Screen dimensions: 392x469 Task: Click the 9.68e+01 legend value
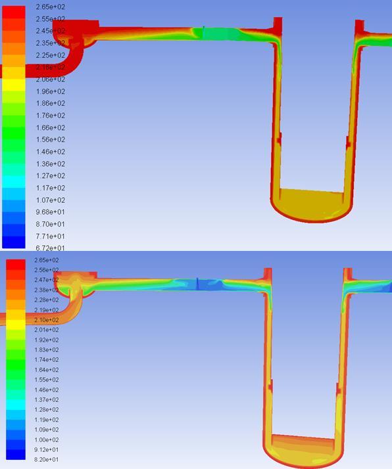50,212
